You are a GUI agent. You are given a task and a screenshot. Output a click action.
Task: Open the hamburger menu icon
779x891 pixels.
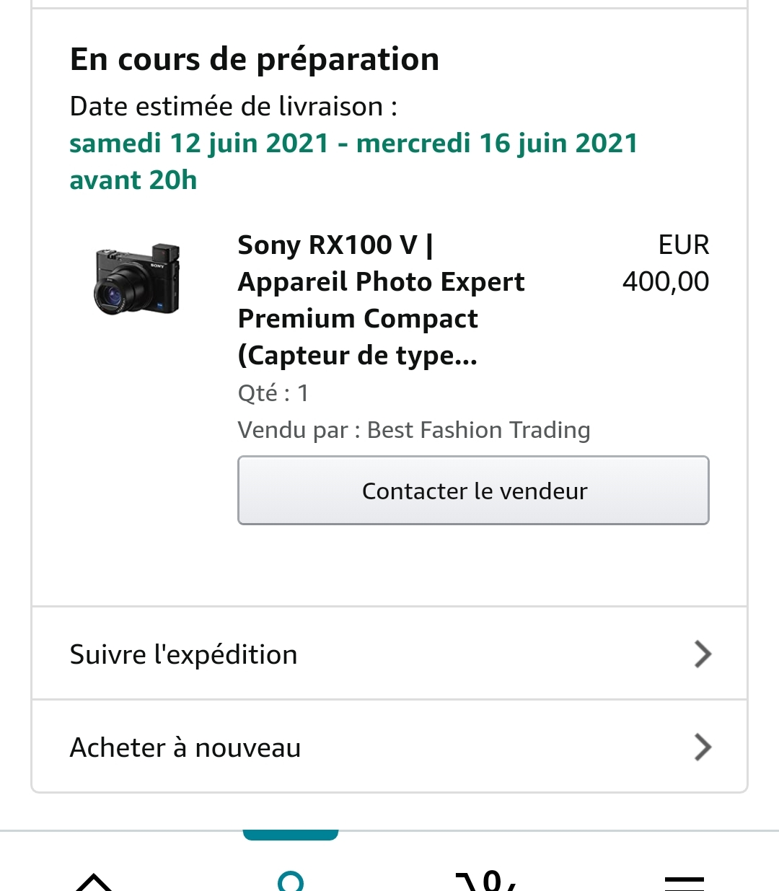click(x=683, y=880)
